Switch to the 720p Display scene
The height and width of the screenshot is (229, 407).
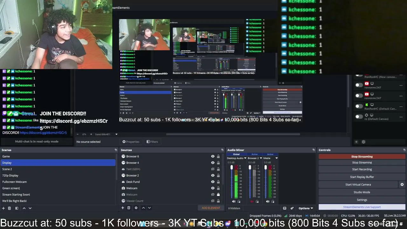point(58,176)
